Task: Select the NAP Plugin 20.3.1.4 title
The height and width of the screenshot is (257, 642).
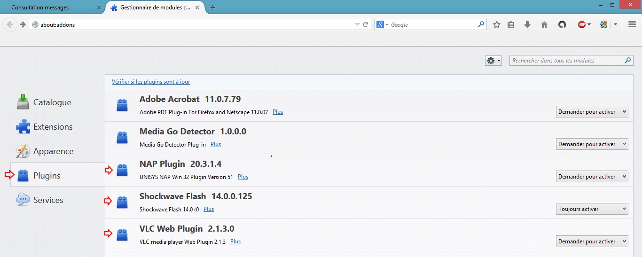Action: 180,164
